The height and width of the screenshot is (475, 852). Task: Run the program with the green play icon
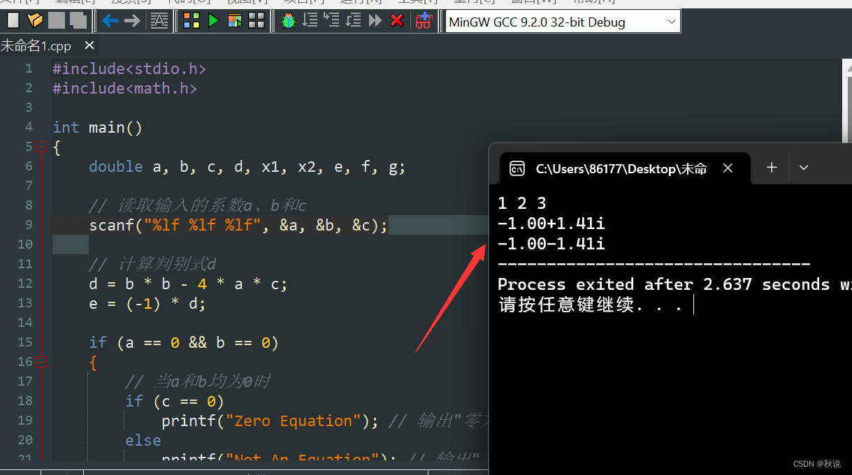click(x=213, y=21)
